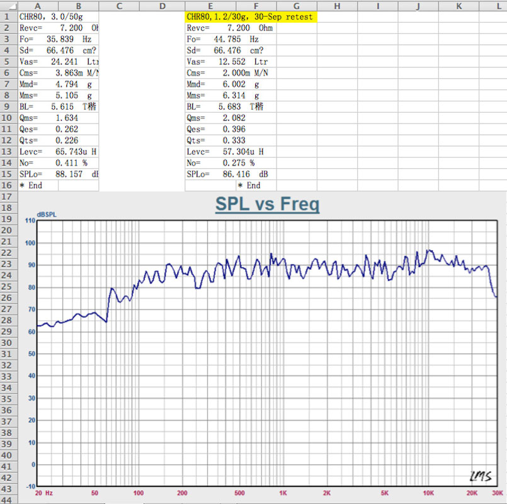
Task: Click the 10K frequency axis label
Action: (428, 493)
